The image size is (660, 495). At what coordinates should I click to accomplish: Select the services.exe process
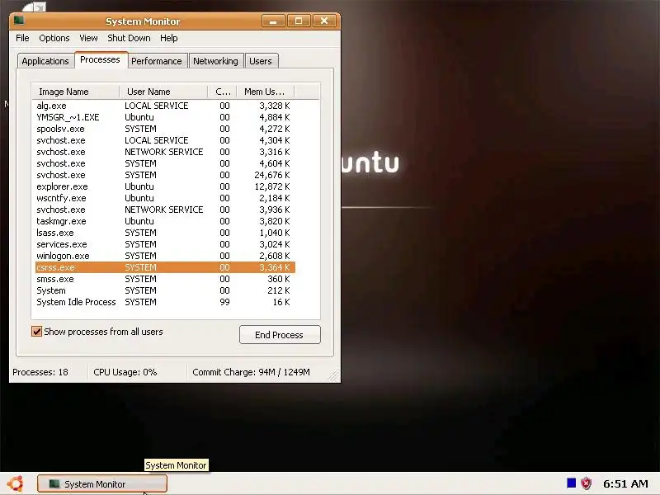coord(165,244)
